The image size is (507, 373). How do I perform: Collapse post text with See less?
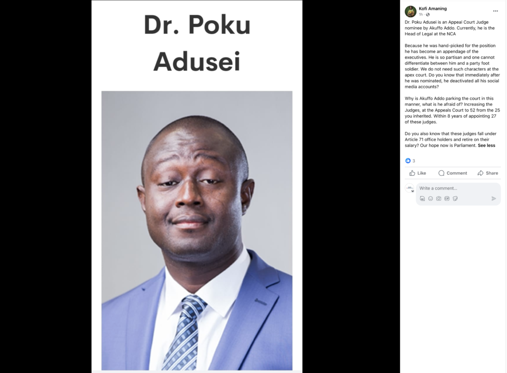(486, 145)
